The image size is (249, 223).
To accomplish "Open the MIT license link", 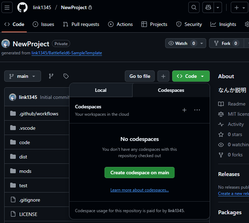I will [x=234, y=114].
